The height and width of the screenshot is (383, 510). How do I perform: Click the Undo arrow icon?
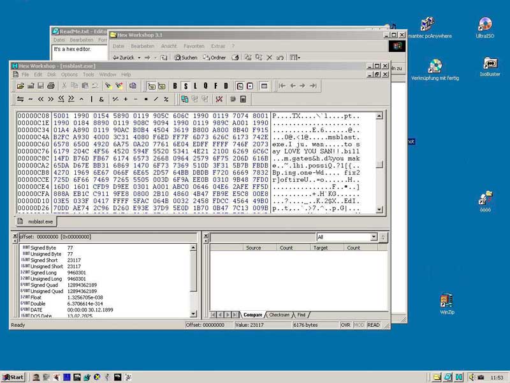pos(95,86)
